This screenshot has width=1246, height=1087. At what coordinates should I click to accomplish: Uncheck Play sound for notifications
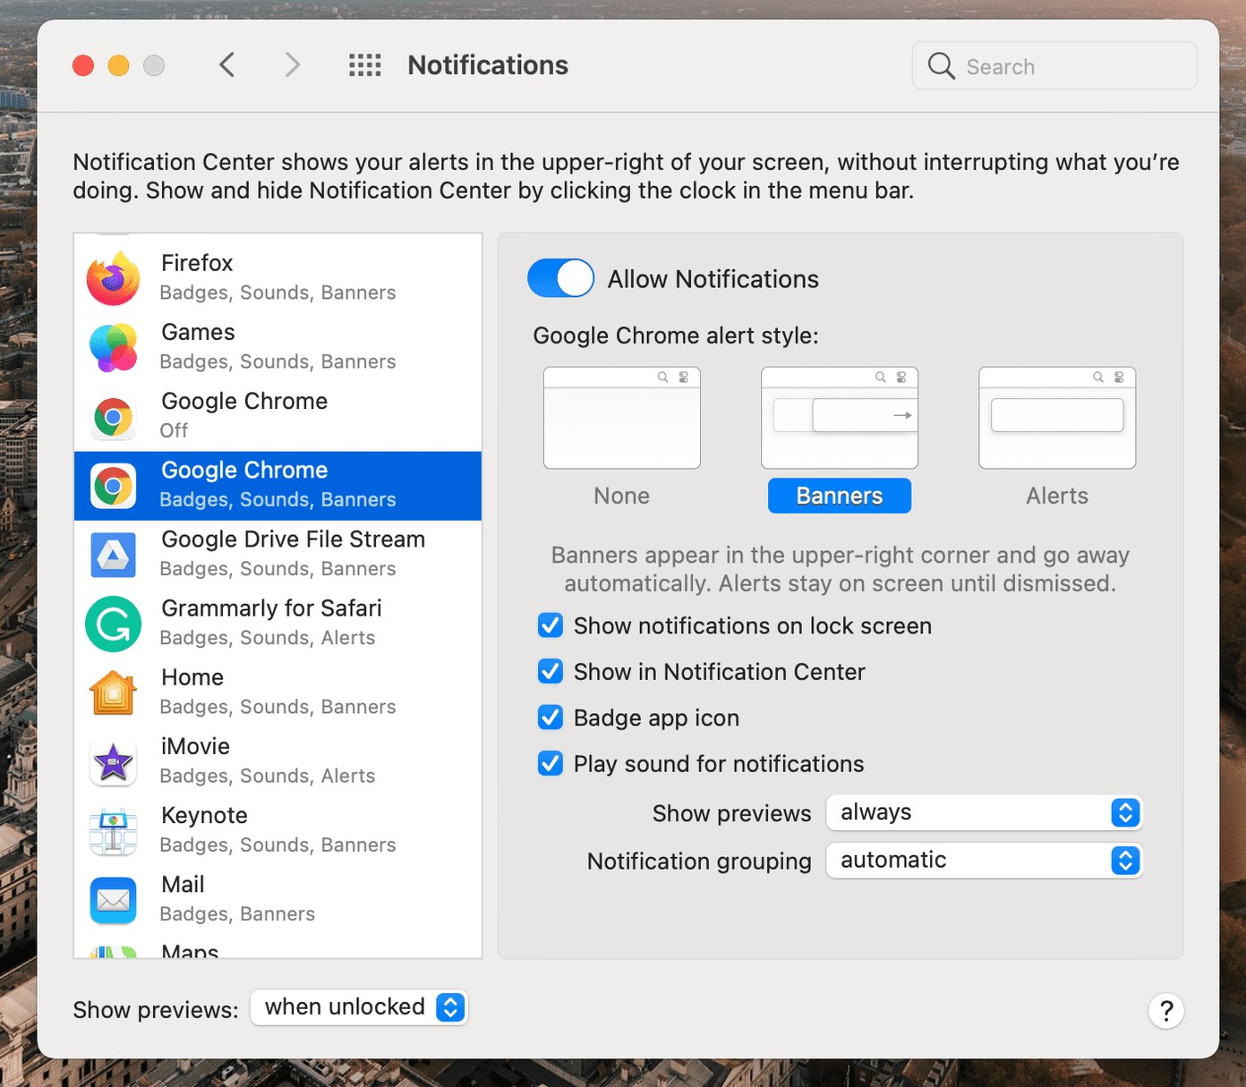coord(550,763)
